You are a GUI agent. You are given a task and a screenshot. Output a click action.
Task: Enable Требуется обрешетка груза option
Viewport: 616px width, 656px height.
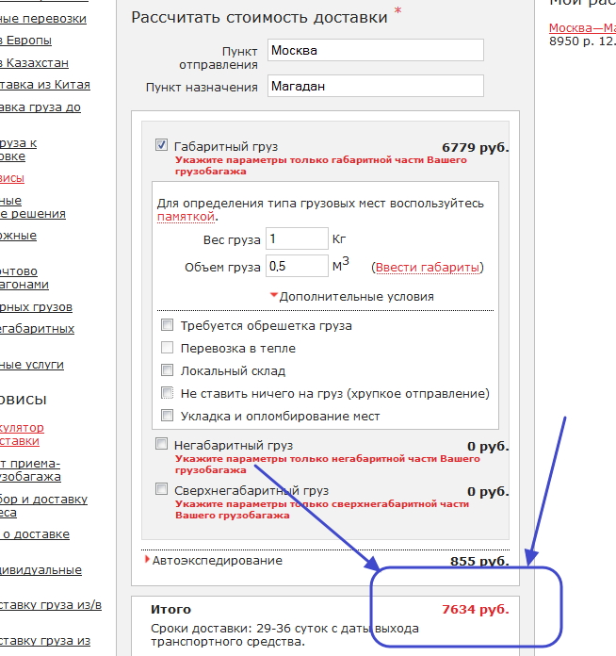coord(168,325)
